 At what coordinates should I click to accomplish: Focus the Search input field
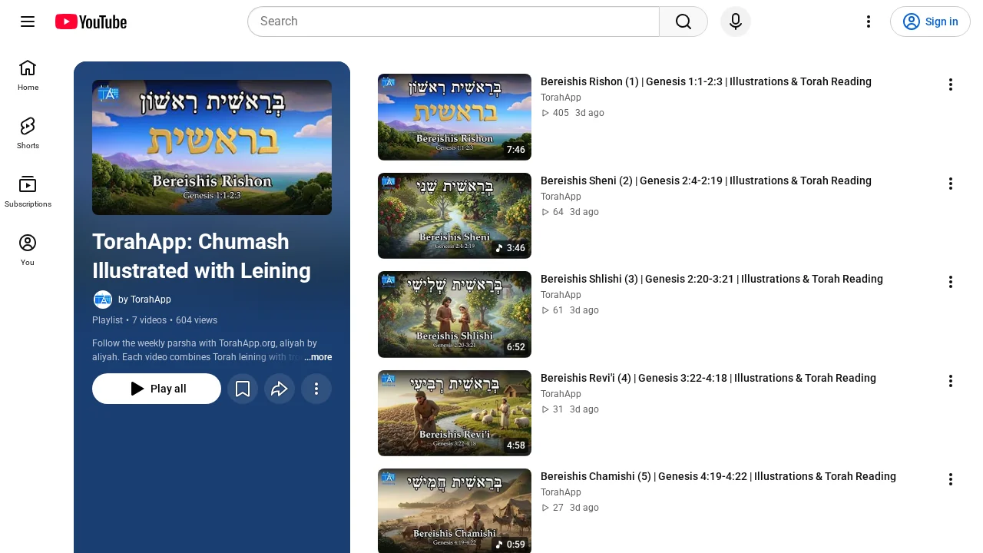(x=453, y=22)
